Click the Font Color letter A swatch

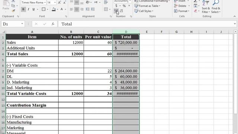[x=62, y=9]
